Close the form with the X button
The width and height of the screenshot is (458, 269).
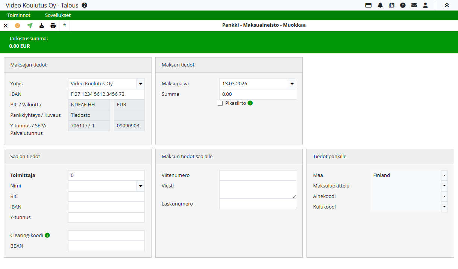[6, 26]
